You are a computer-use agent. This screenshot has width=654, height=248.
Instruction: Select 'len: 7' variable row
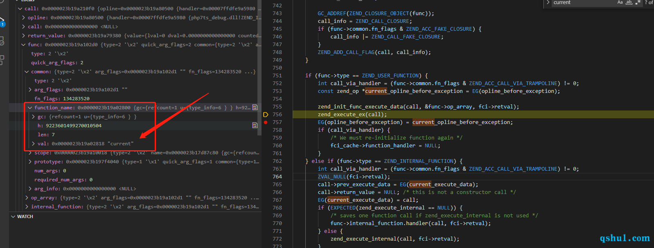coord(135,135)
